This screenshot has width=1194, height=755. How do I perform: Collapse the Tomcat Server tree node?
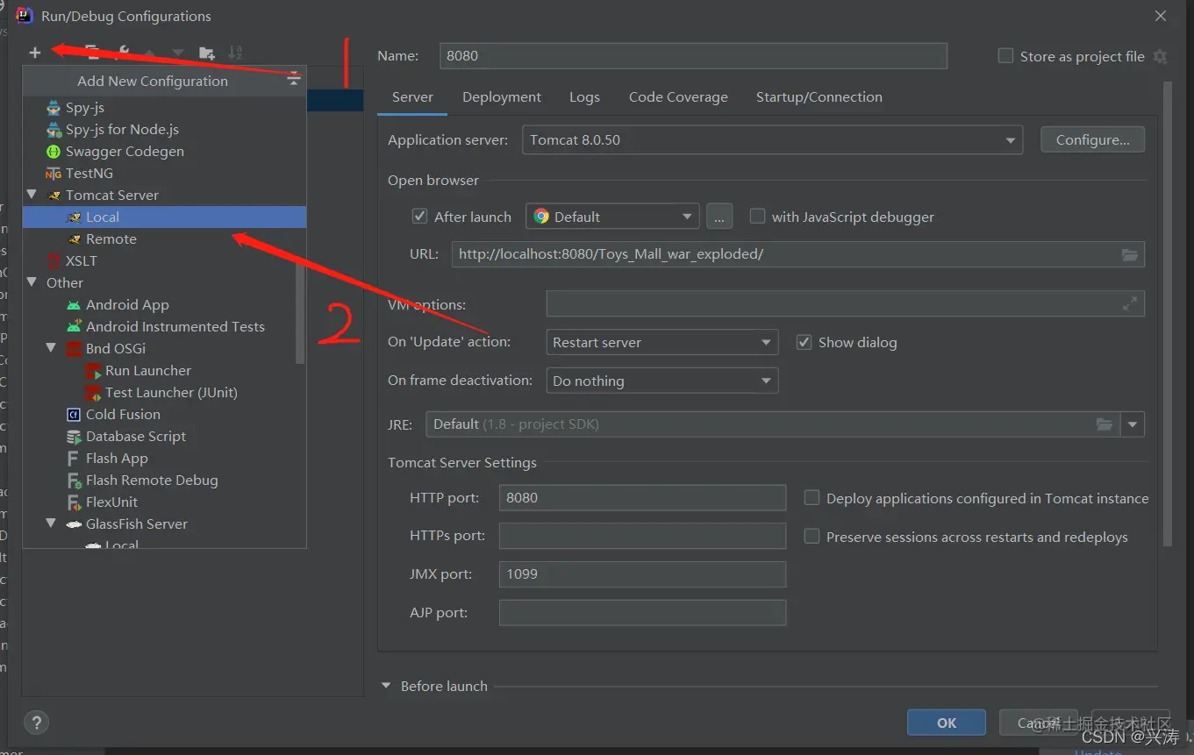point(32,195)
